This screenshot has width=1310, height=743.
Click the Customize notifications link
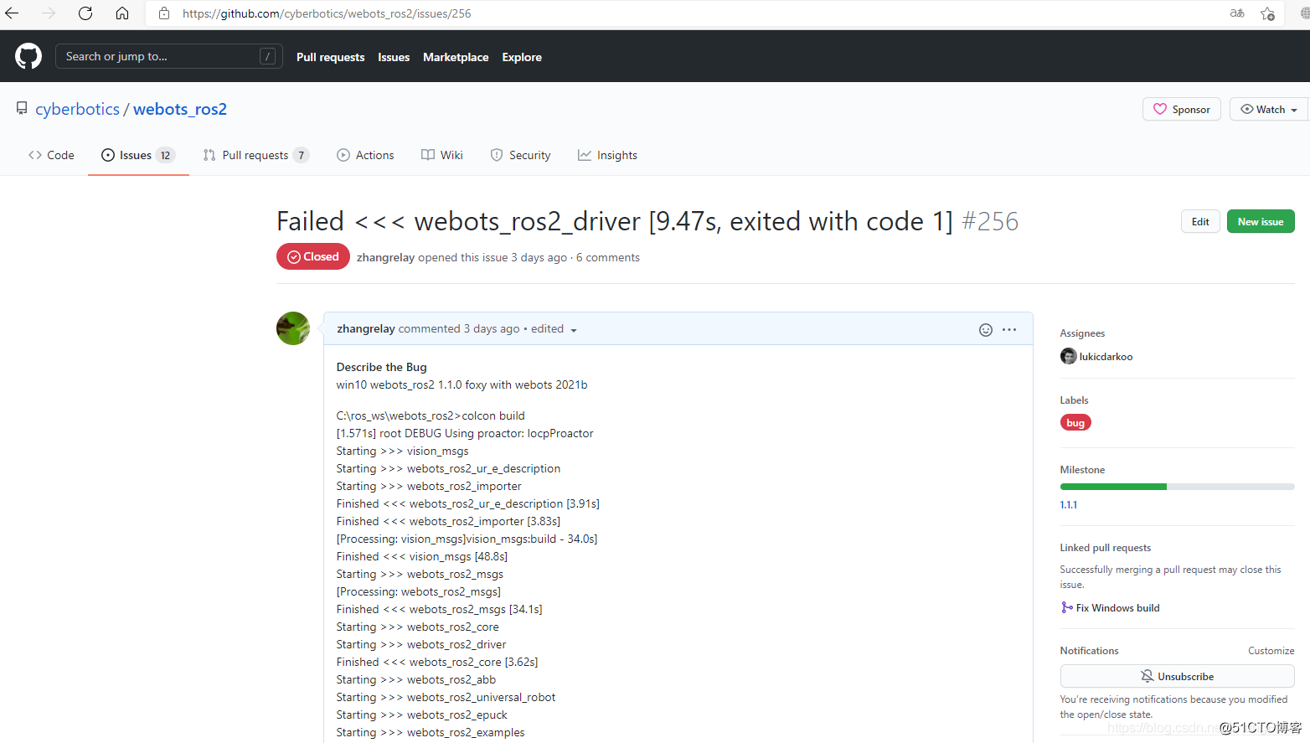click(1271, 650)
